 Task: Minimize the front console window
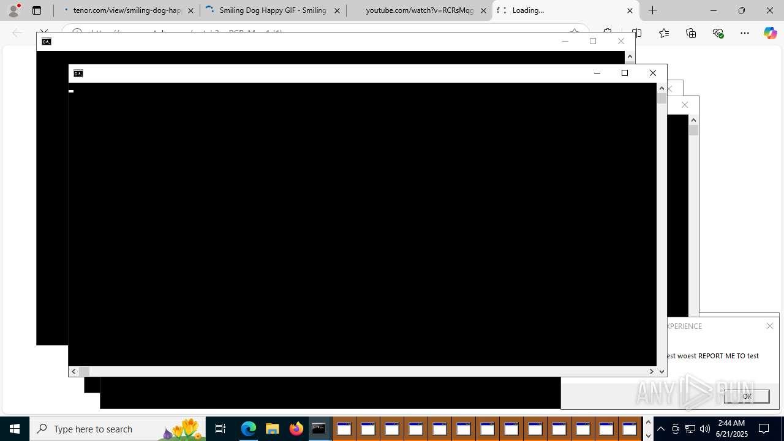[x=597, y=73]
